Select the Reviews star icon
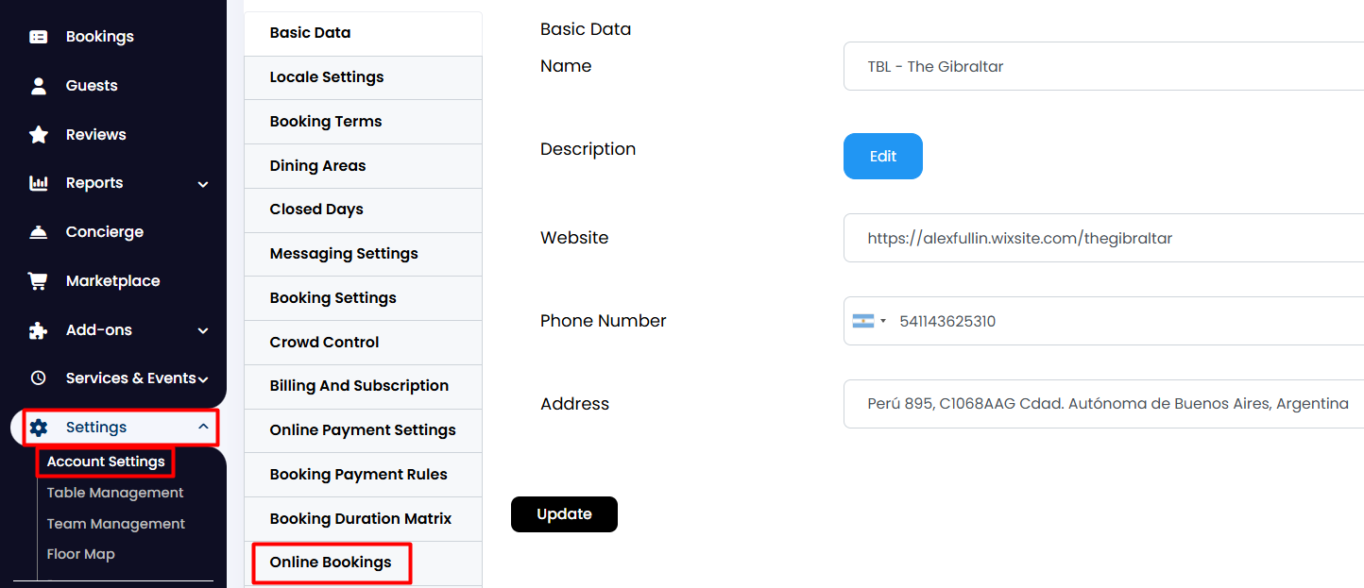 click(39, 135)
